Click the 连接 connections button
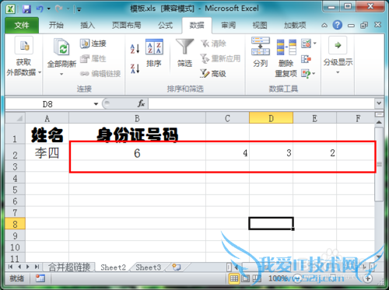Screen dimensions: 389x290 93,44
